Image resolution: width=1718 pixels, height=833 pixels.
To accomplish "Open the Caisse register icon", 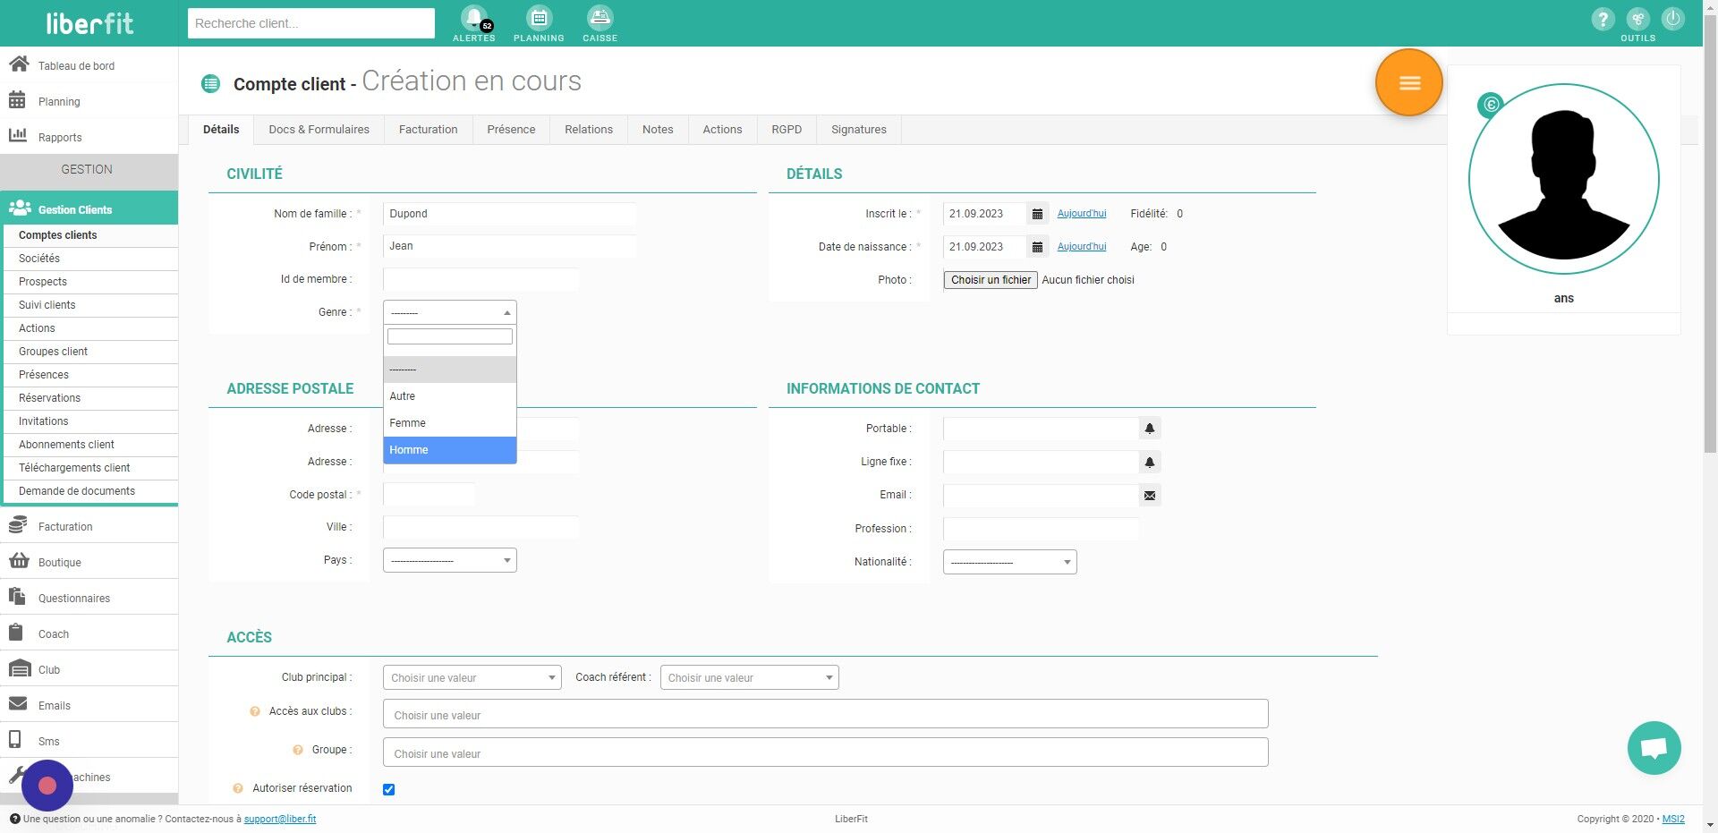I will click(x=600, y=18).
